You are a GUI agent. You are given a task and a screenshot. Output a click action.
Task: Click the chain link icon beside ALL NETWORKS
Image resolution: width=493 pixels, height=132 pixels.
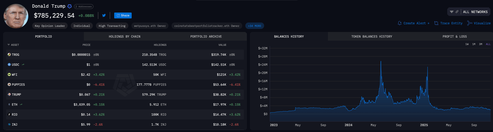457,12
